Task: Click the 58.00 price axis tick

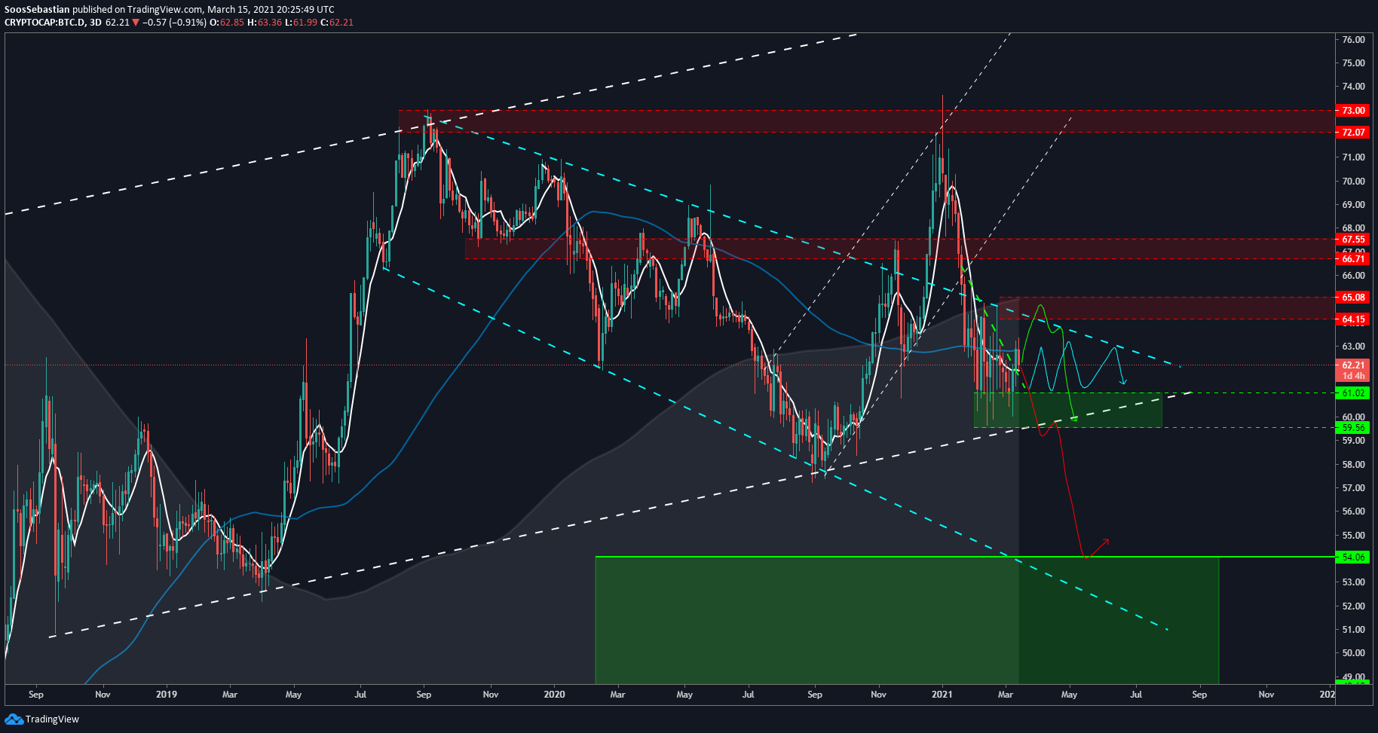Action: click(x=1353, y=465)
